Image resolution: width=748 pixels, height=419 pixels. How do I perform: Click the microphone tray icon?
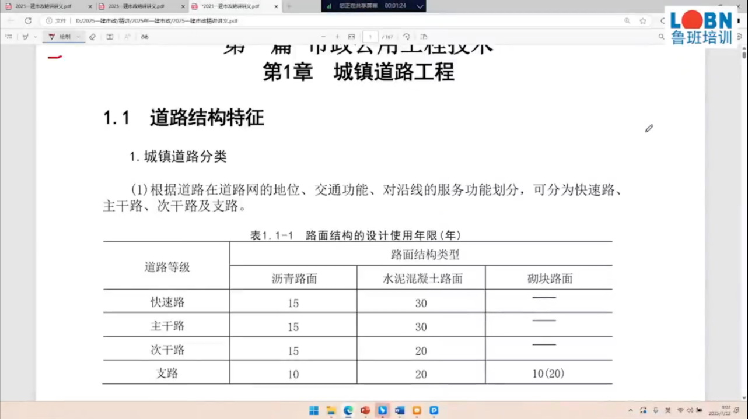click(656, 410)
